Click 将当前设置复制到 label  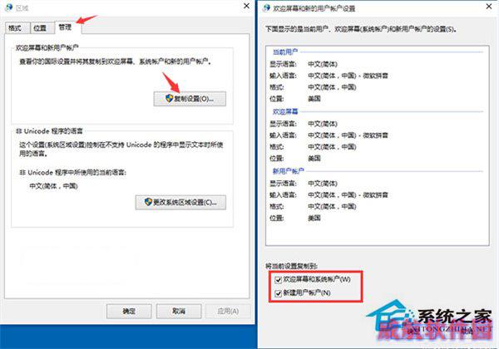click(x=292, y=266)
